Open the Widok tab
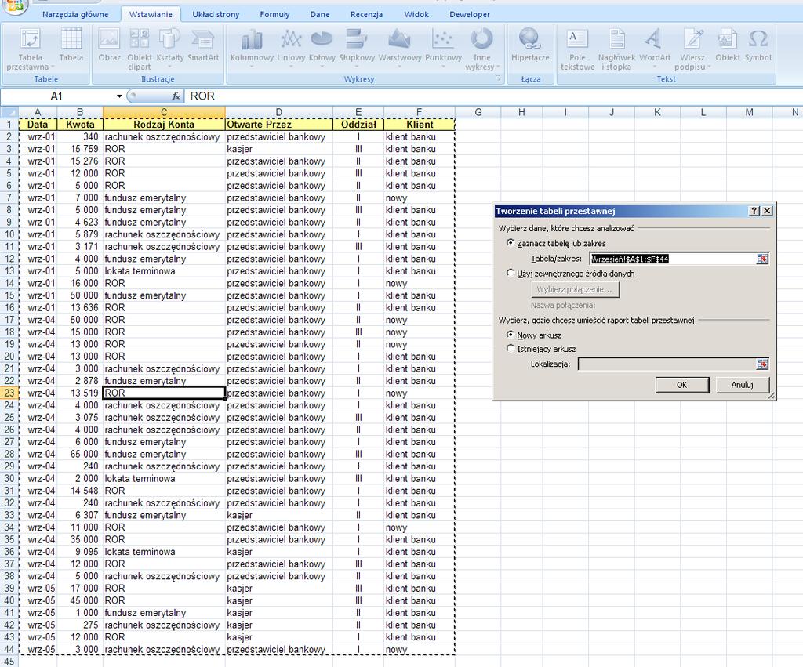This screenshot has width=803, height=667. point(416,14)
